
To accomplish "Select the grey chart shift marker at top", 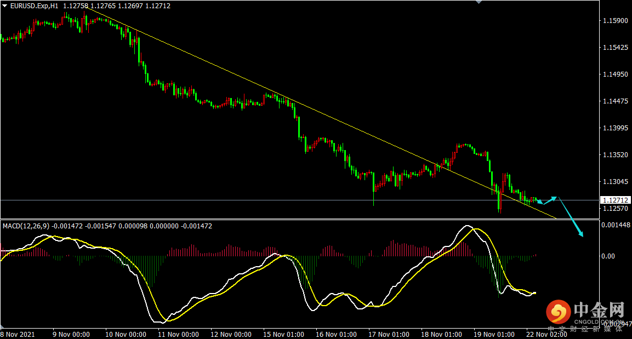I will click(x=479, y=2).
